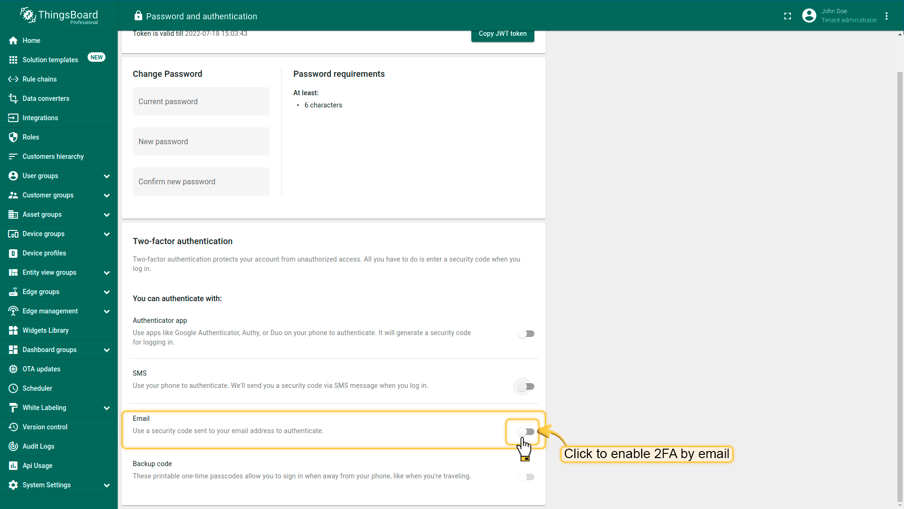This screenshot has height=509, width=904.
Task: Expand the Dashboard groups chevron
Action: click(x=107, y=350)
